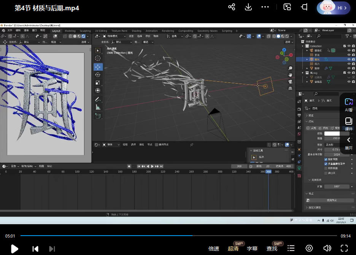Switch to the Shading workspace tab
Image resolution: width=356 pixels, height=255 pixels.
[137, 31]
